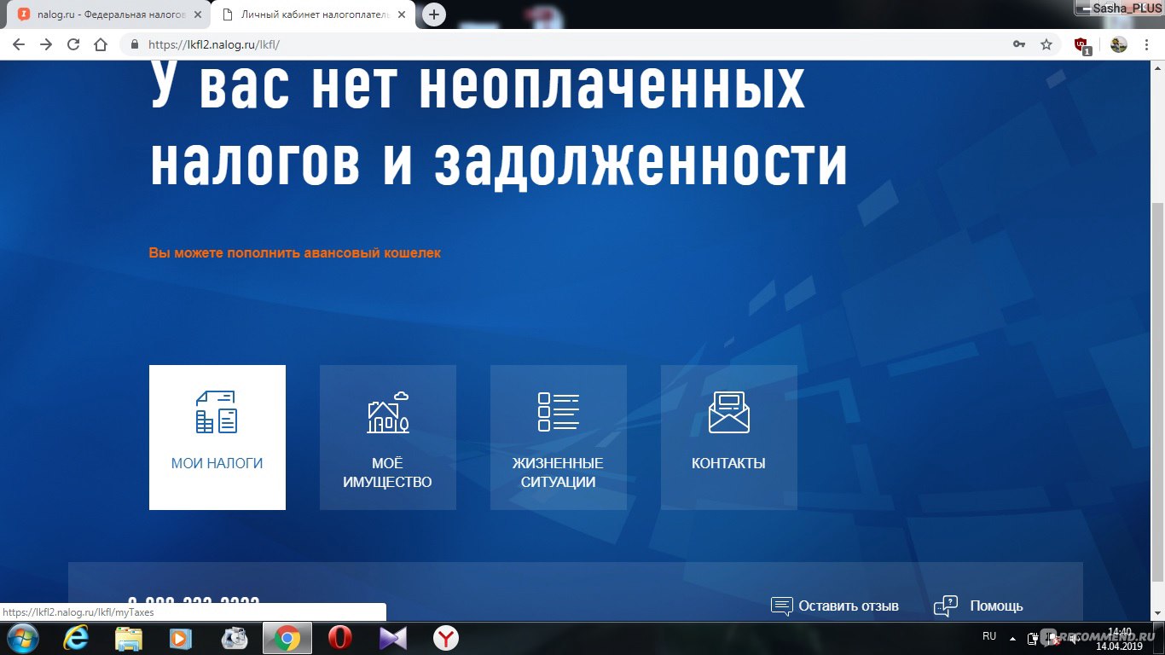Launch Opera browser from taskbar
This screenshot has width=1165, height=655.
tap(340, 638)
